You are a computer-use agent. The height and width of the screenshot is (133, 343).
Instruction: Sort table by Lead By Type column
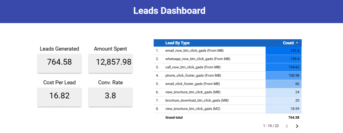[x=178, y=43]
